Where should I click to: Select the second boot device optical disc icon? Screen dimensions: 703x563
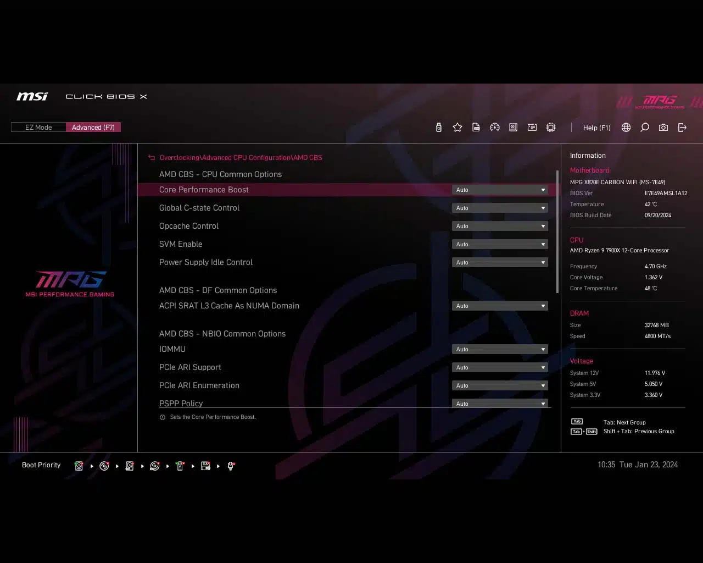point(104,466)
